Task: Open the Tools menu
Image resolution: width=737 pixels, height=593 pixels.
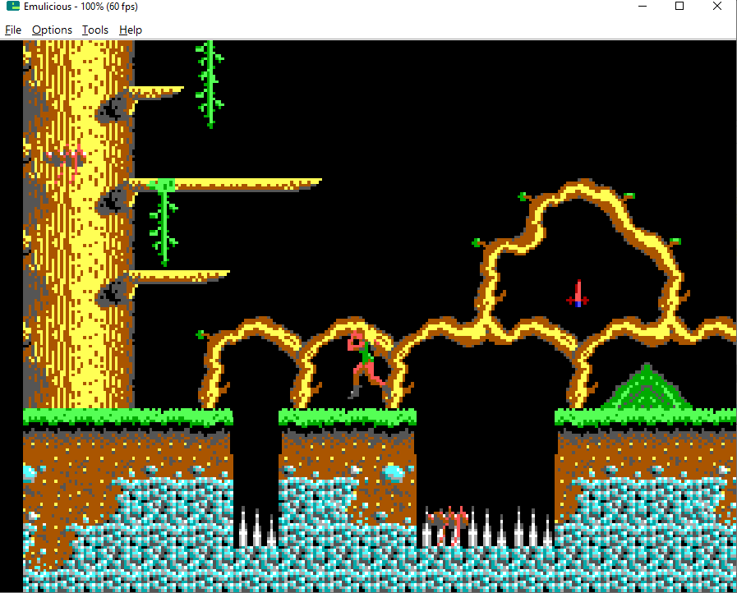Action: 95,30
